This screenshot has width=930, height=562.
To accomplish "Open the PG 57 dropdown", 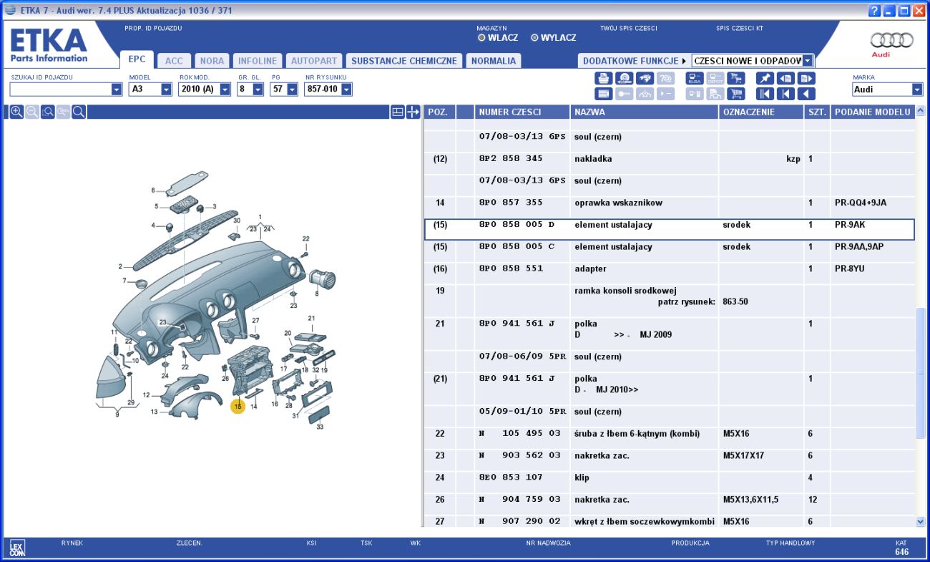I will coord(292,89).
